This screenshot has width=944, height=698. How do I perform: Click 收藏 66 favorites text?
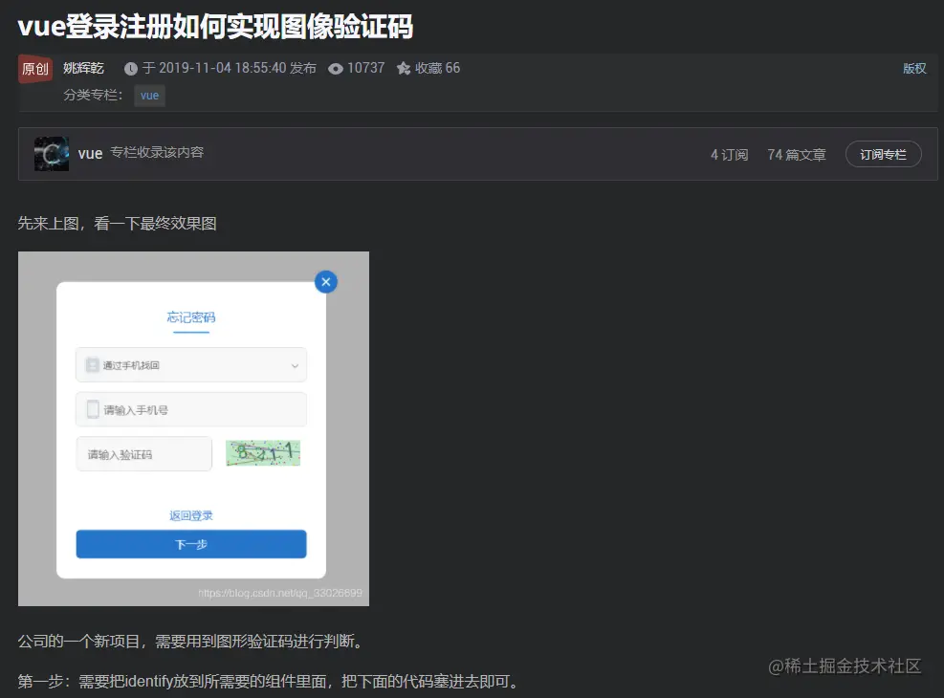pos(437,68)
